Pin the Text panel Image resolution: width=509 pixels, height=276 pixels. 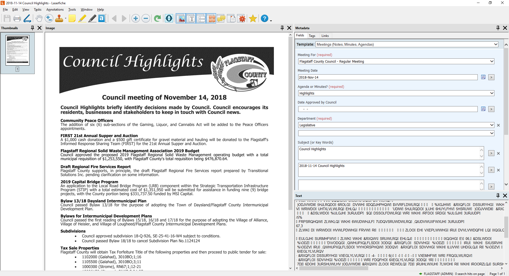498,196
